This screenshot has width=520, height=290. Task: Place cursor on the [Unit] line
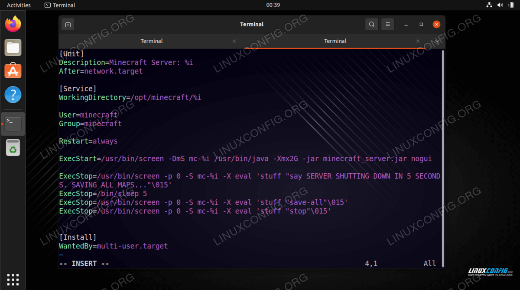point(71,54)
